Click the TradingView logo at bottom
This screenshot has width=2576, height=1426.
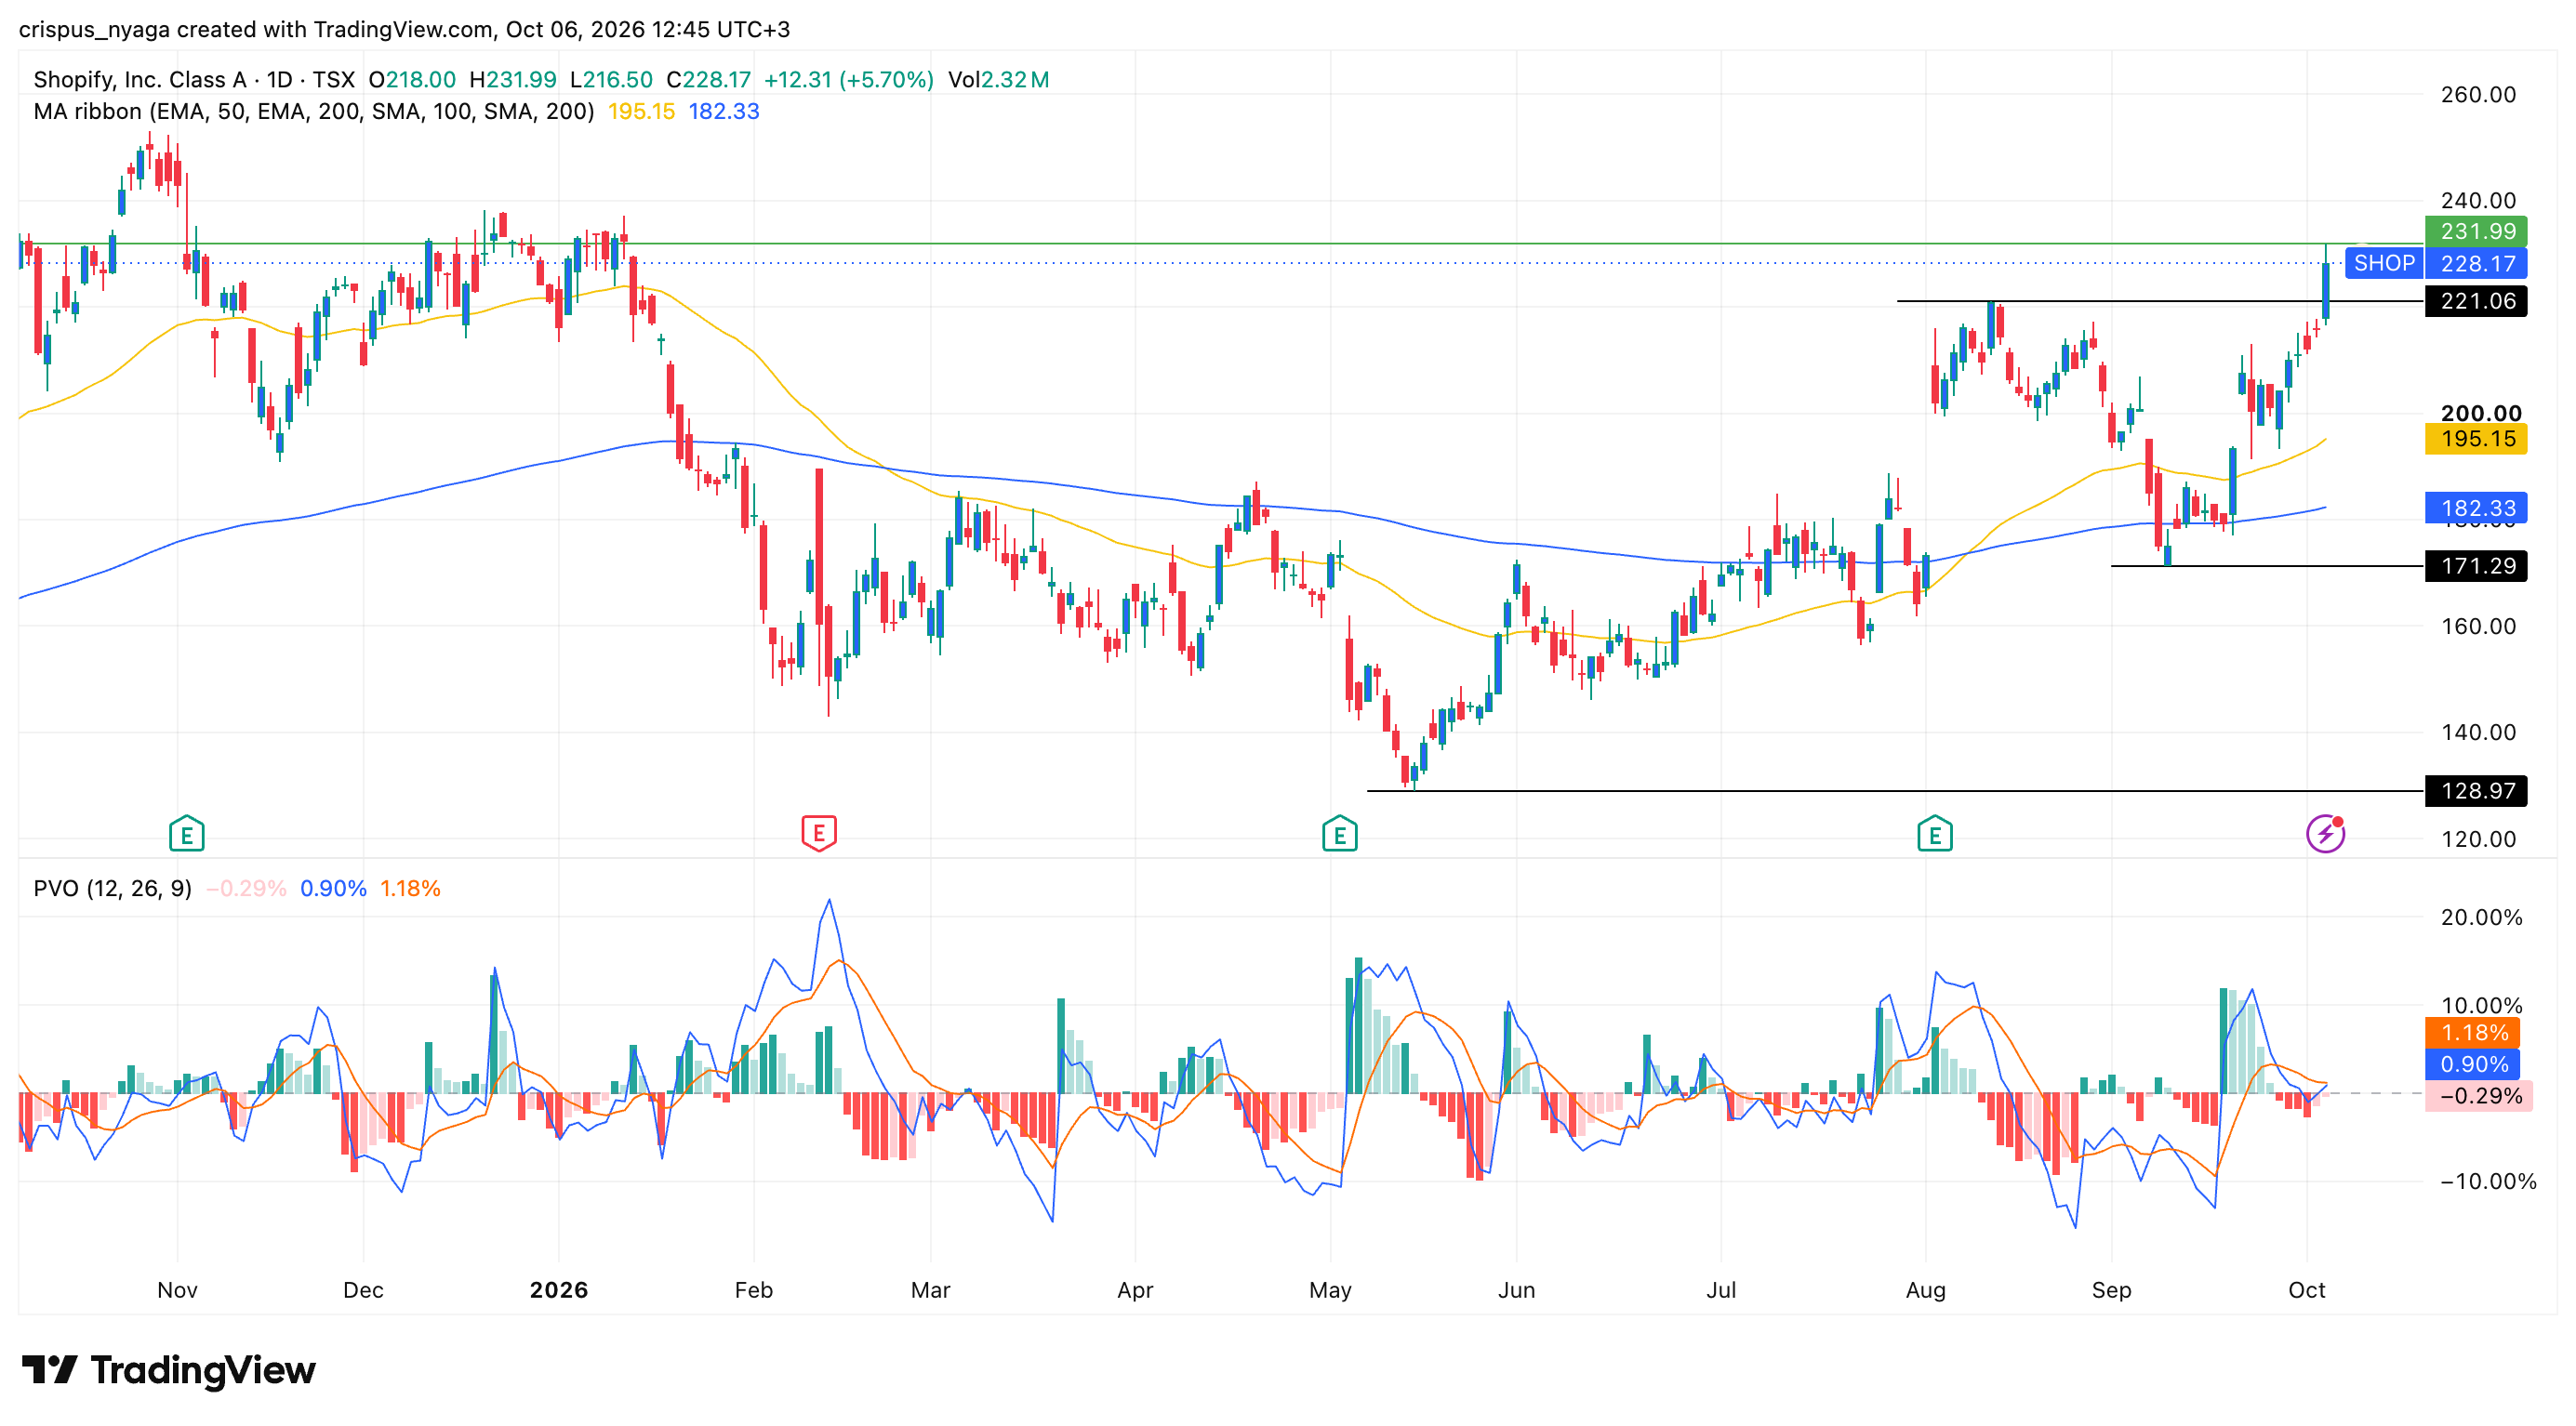tap(168, 1370)
